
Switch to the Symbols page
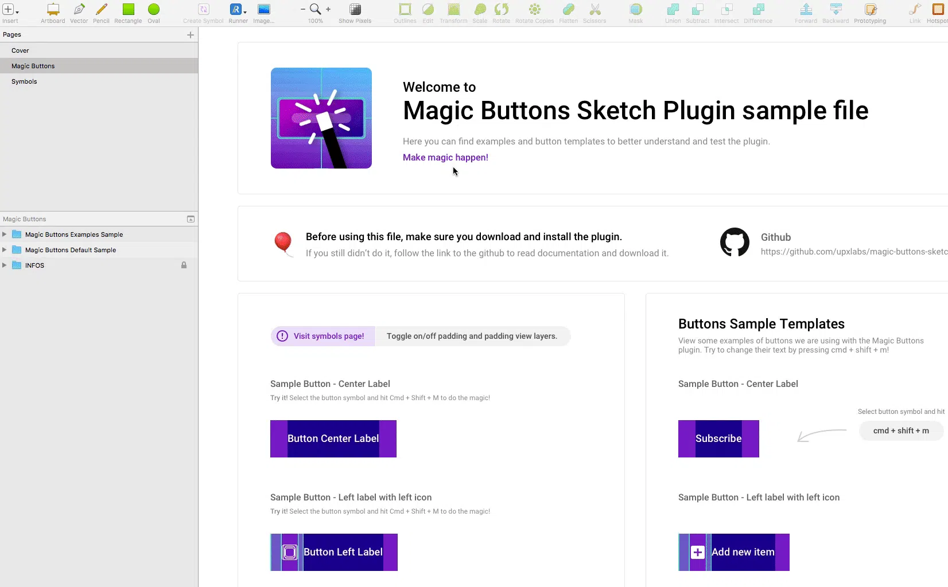coord(99,81)
